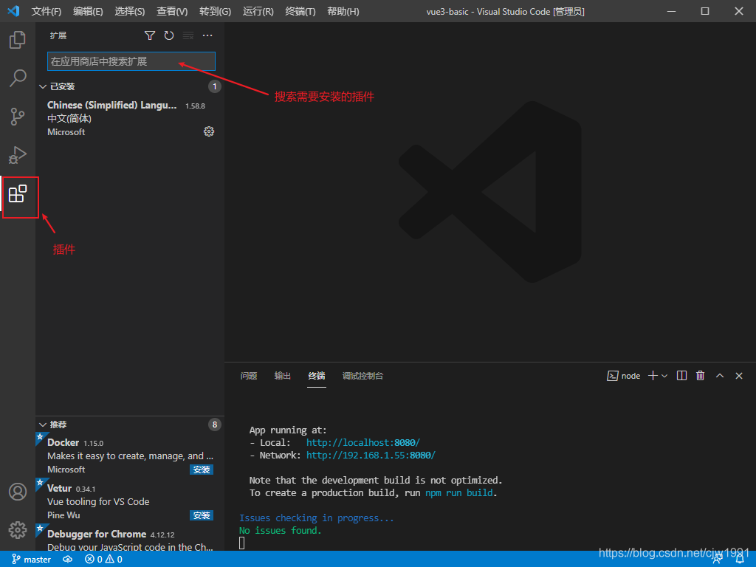Open the Explorer view icon
Image resolution: width=756 pixels, height=567 pixels.
coord(18,40)
